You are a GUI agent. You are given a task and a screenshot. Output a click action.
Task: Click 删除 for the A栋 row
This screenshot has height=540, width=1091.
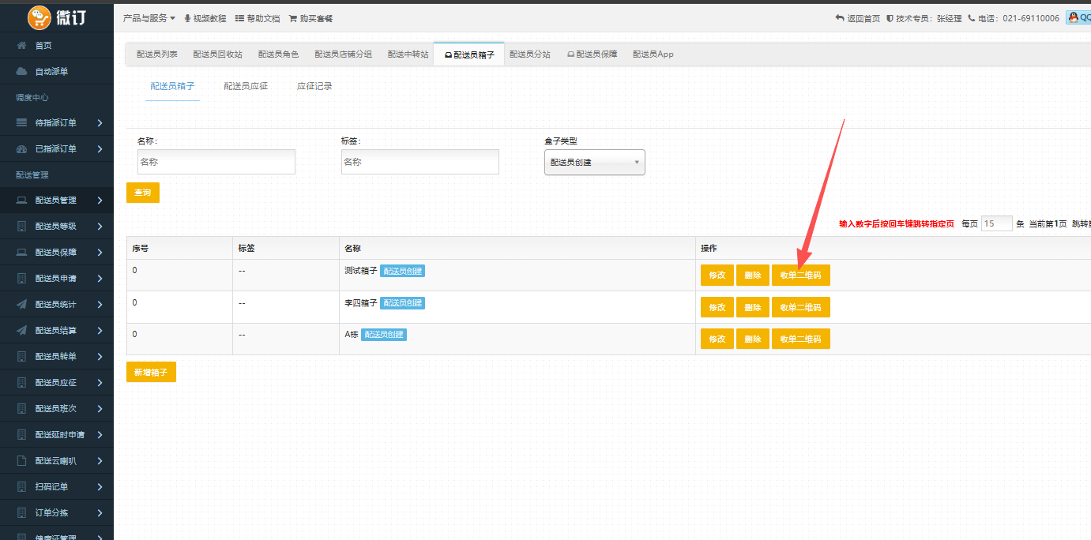[752, 339]
